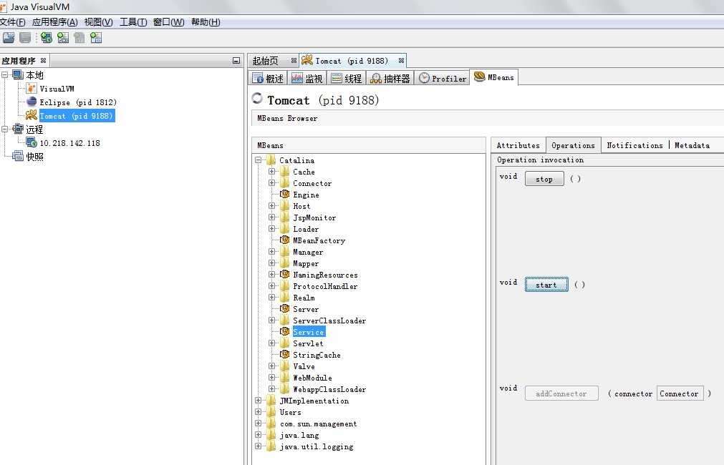Collapse the Catalina tree node

(x=258, y=160)
